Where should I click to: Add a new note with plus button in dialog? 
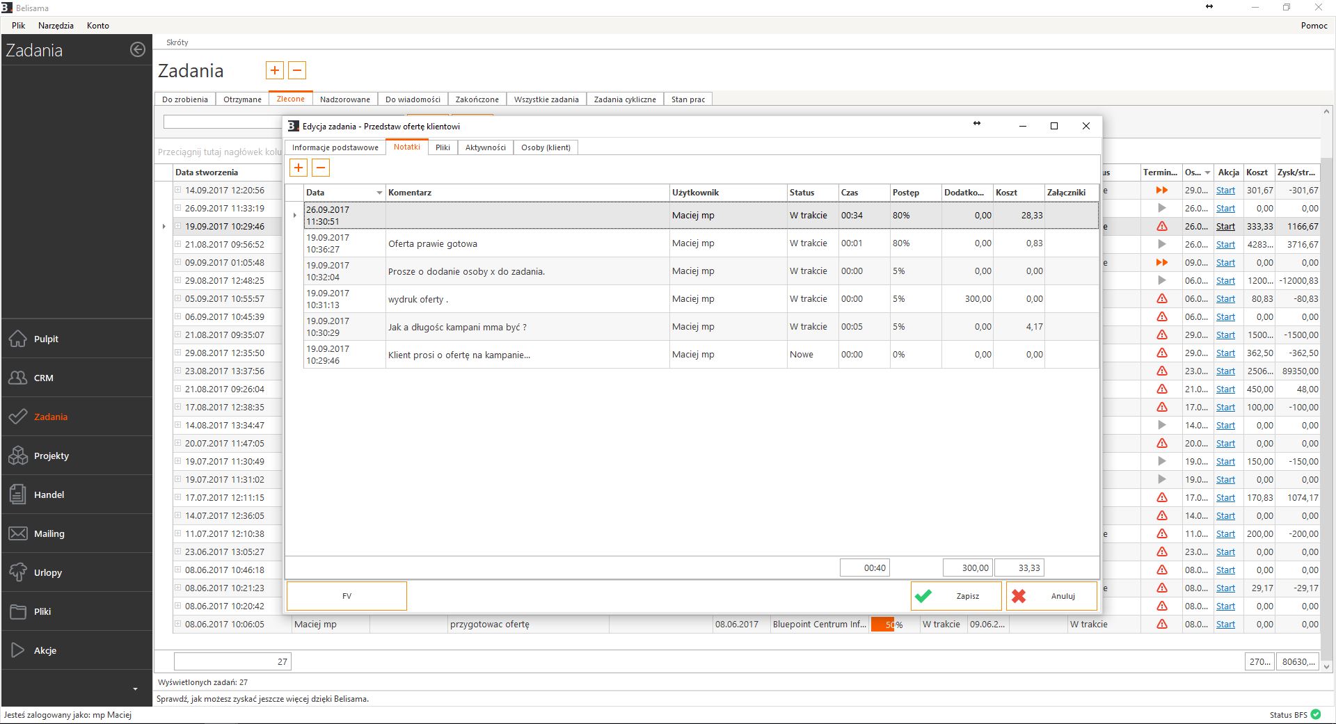tap(299, 168)
